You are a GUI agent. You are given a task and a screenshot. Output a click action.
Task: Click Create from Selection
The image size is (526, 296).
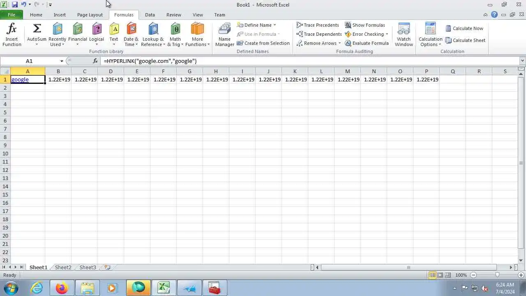[263, 43]
